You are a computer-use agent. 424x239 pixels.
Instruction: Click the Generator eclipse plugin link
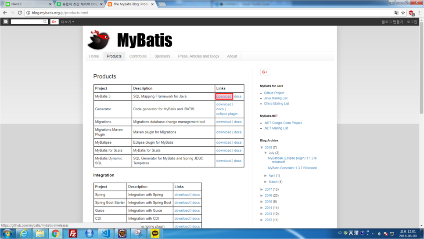pos(227,114)
